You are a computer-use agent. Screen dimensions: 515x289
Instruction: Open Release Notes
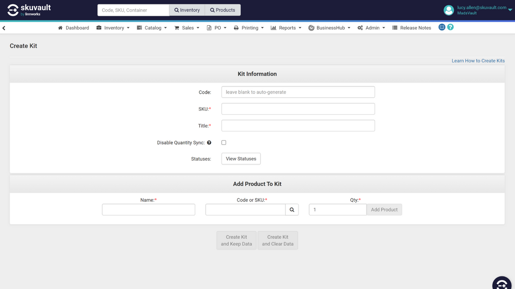pyautogui.click(x=412, y=28)
